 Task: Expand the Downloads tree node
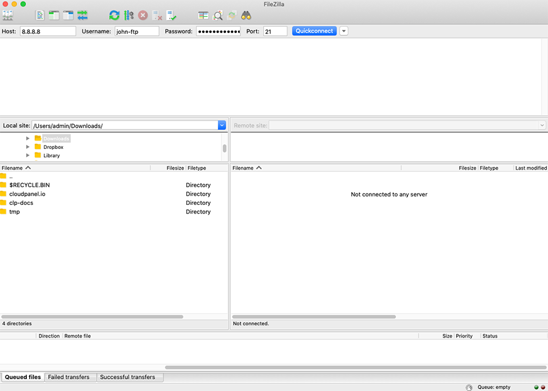pyautogui.click(x=27, y=138)
